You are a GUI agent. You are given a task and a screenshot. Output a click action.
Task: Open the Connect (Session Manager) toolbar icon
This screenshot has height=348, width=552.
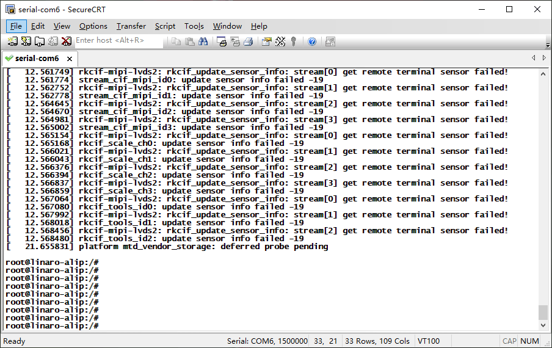click(13, 42)
